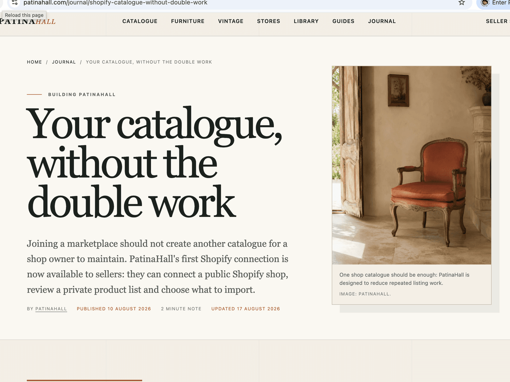Viewport: 510px width, 382px height.
Task: Go to PatinaHall logo home
Action: 28,22
